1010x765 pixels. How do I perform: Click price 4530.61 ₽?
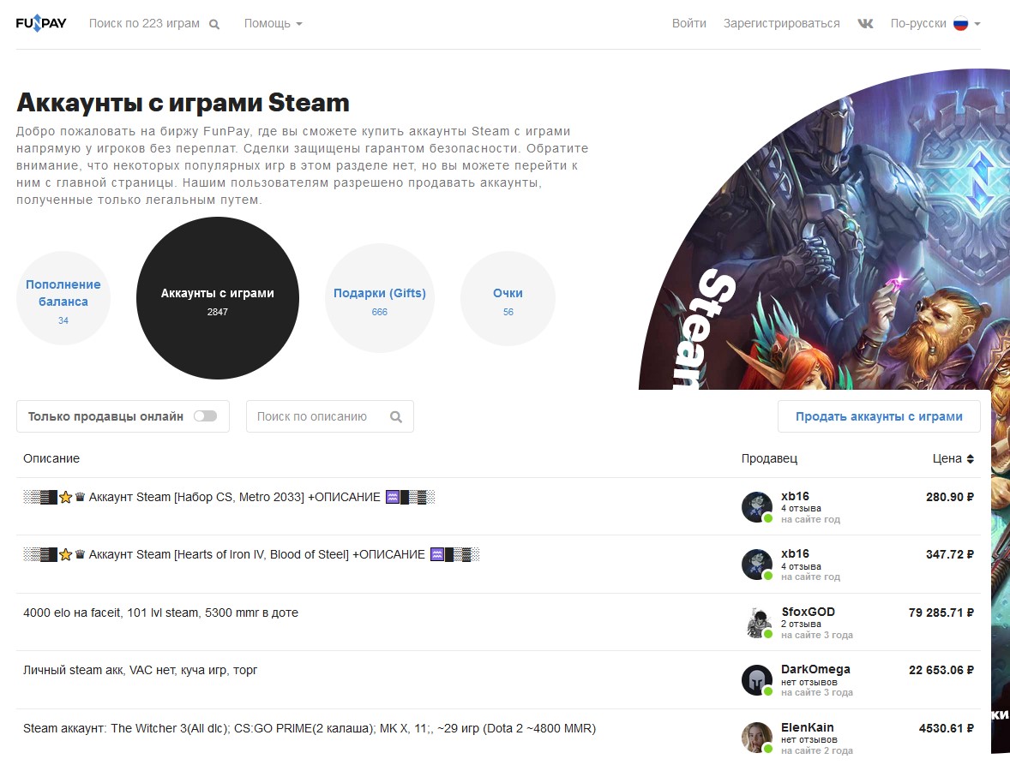(x=947, y=728)
